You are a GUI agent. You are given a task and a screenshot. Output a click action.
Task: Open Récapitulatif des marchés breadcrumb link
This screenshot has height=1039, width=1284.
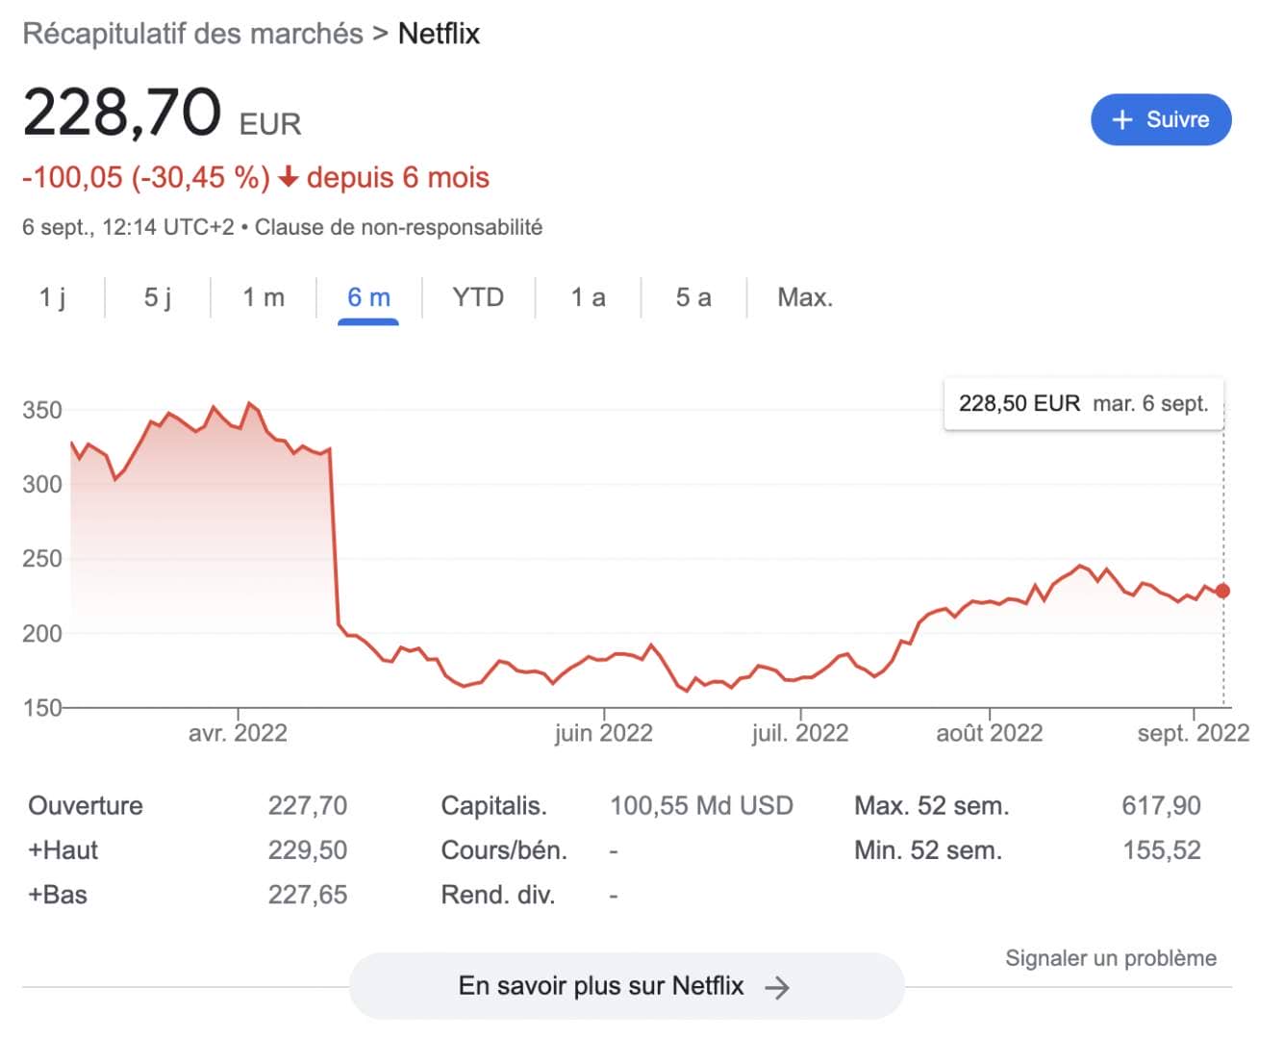[192, 34]
